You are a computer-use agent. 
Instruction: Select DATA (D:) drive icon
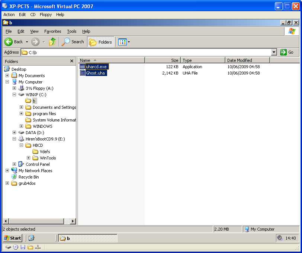[21, 132]
